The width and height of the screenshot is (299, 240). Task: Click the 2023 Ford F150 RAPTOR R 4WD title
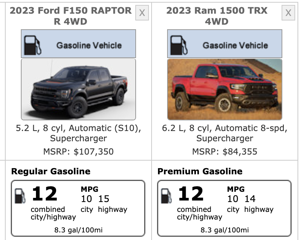pos(71,16)
